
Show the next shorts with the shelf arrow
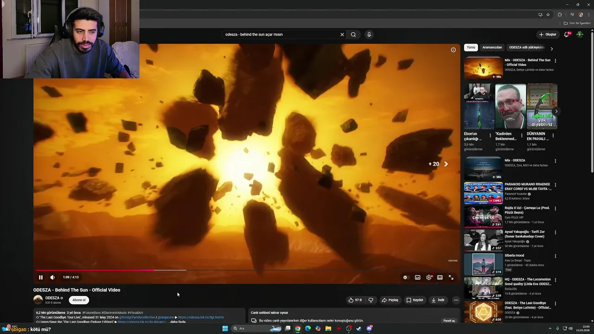click(x=556, y=111)
